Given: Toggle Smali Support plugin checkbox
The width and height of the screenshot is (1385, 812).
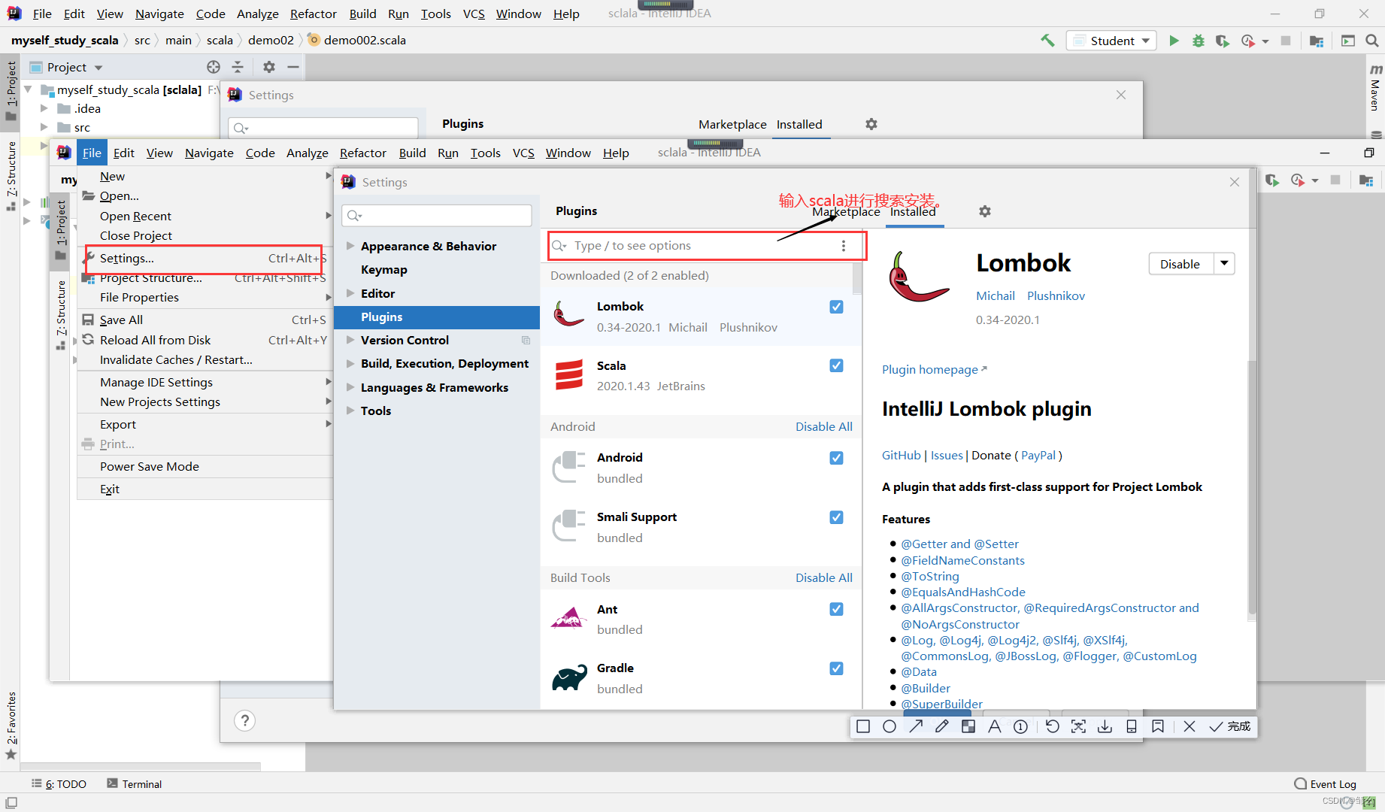Looking at the screenshot, I should tap(836, 517).
